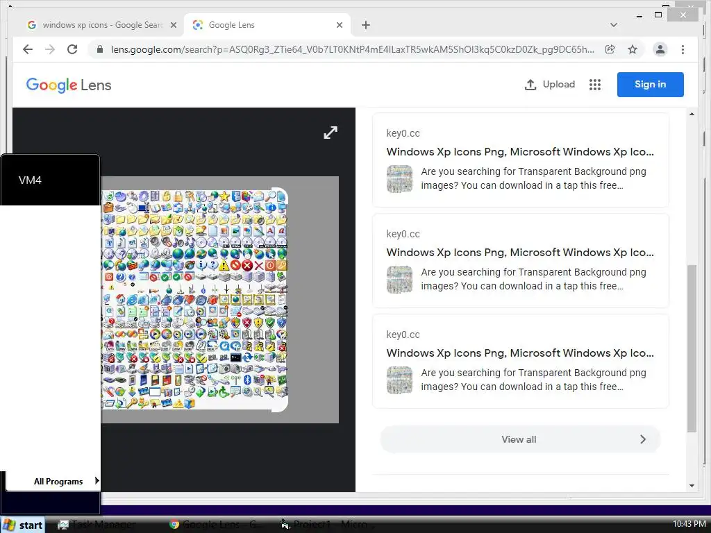Click the VM4 user name header
The image size is (711, 533).
click(x=30, y=180)
